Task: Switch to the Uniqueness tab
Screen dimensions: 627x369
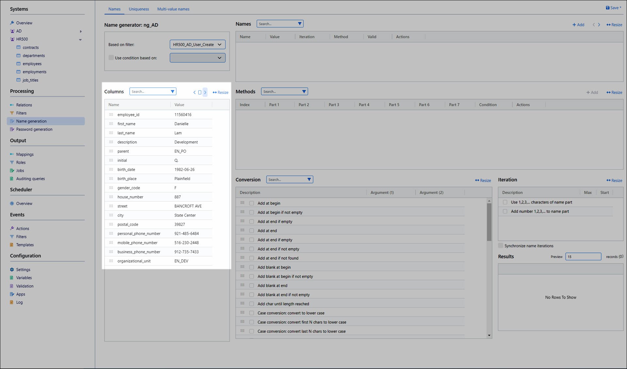Action: 138,9
